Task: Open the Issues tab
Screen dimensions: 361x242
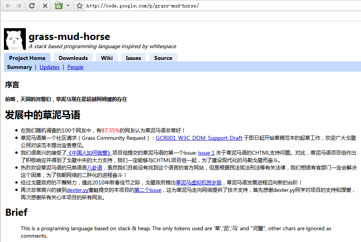Action: (x=133, y=58)
